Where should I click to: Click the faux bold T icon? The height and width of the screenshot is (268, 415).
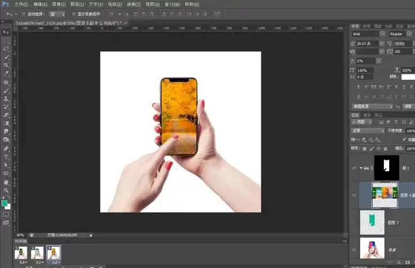click(x=358, y=87)
